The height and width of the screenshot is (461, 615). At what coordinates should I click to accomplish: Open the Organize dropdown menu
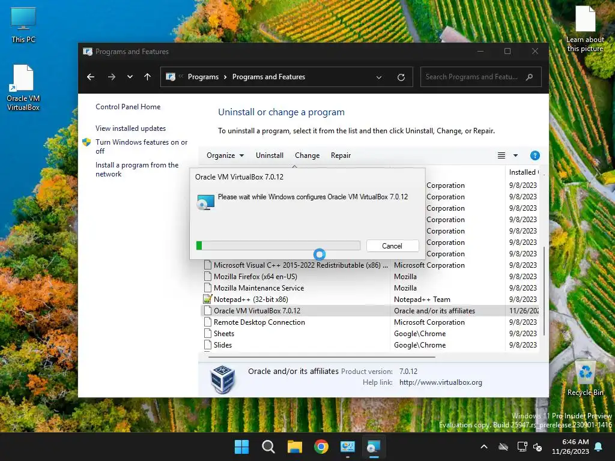coord(225,155)
